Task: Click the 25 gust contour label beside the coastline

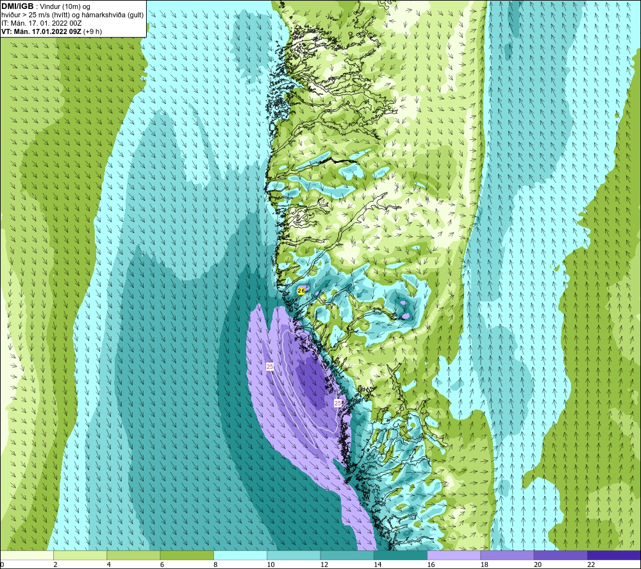Action: coord(338,403)
